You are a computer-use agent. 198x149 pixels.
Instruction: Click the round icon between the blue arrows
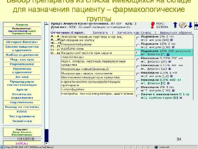coord(183,25)
